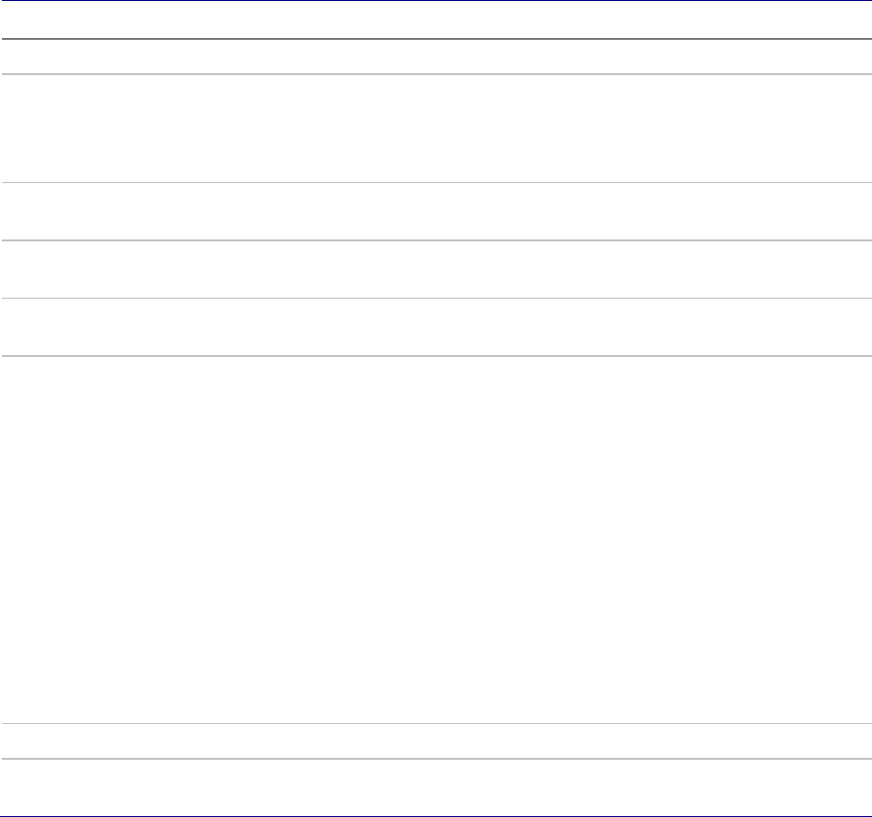Image resolution: width=872 pixels, height=817 pixels.
Task: Select the blank row between the third and fourth gray dividers
Action: pos(436,270)
